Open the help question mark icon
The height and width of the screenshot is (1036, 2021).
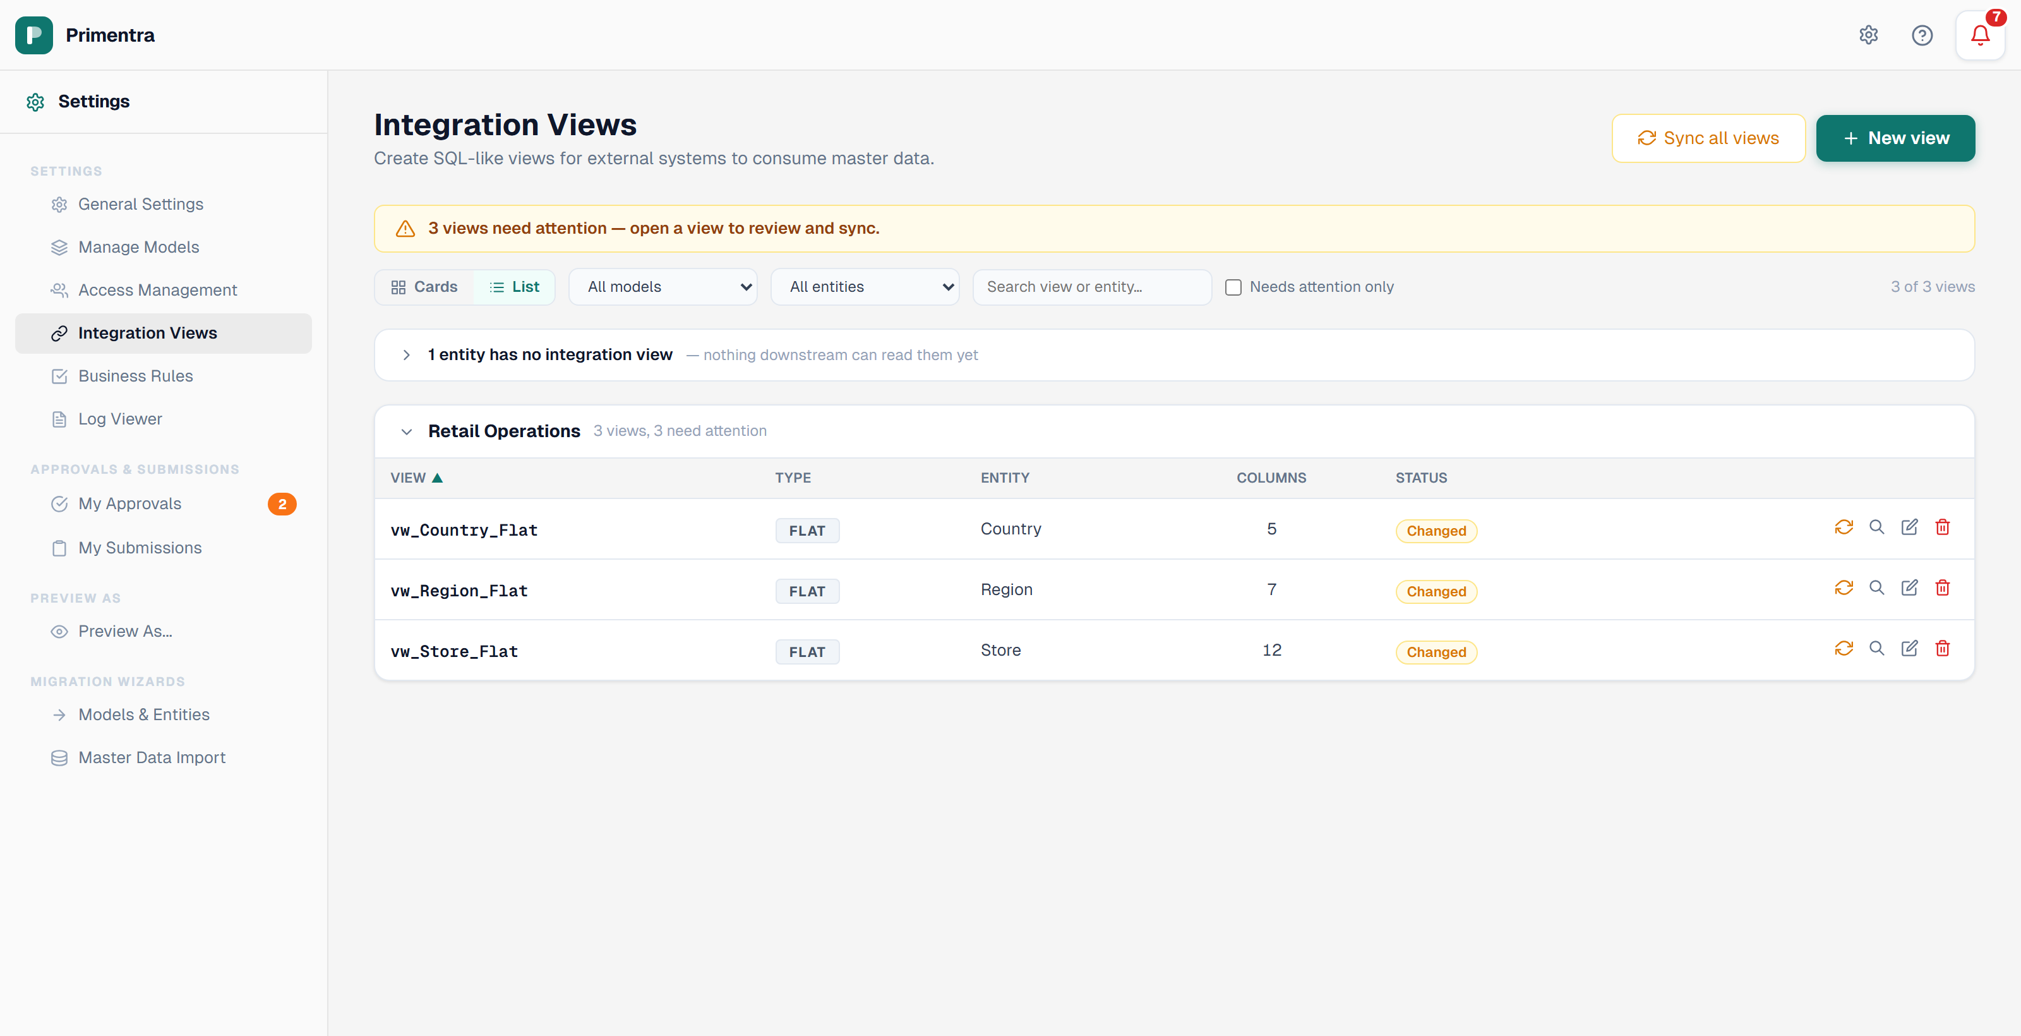[x=1922, y=35]
